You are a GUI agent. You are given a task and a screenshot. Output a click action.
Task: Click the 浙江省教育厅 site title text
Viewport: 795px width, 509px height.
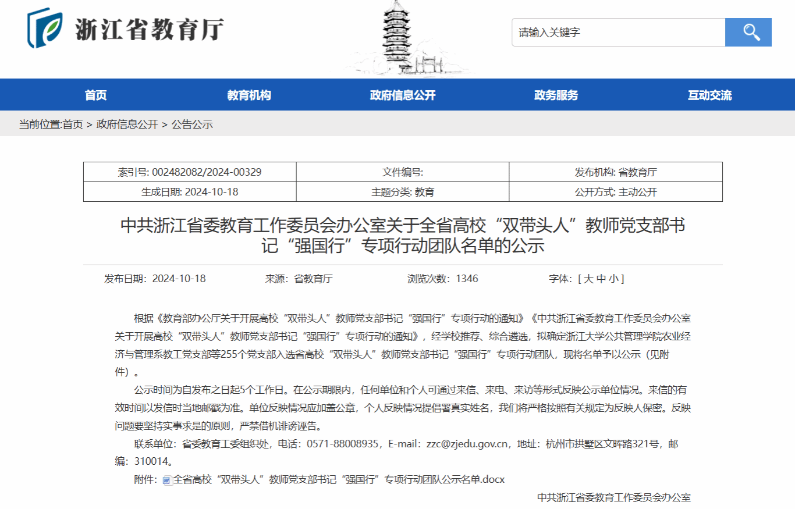pyautogui.click(x=150, y=29)
